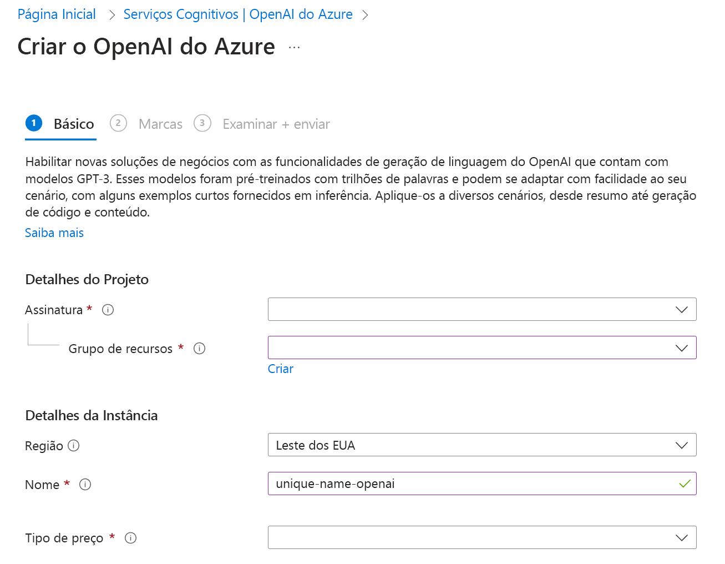Viewport: 725px width, 564px height.
Task: Click step 3 circle icon for Examinar
Action: tap(202, 123)
